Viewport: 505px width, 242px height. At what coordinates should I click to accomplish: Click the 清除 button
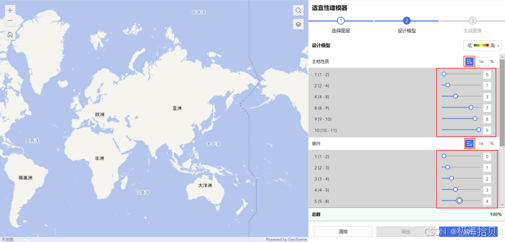click(x=343, y=232)
